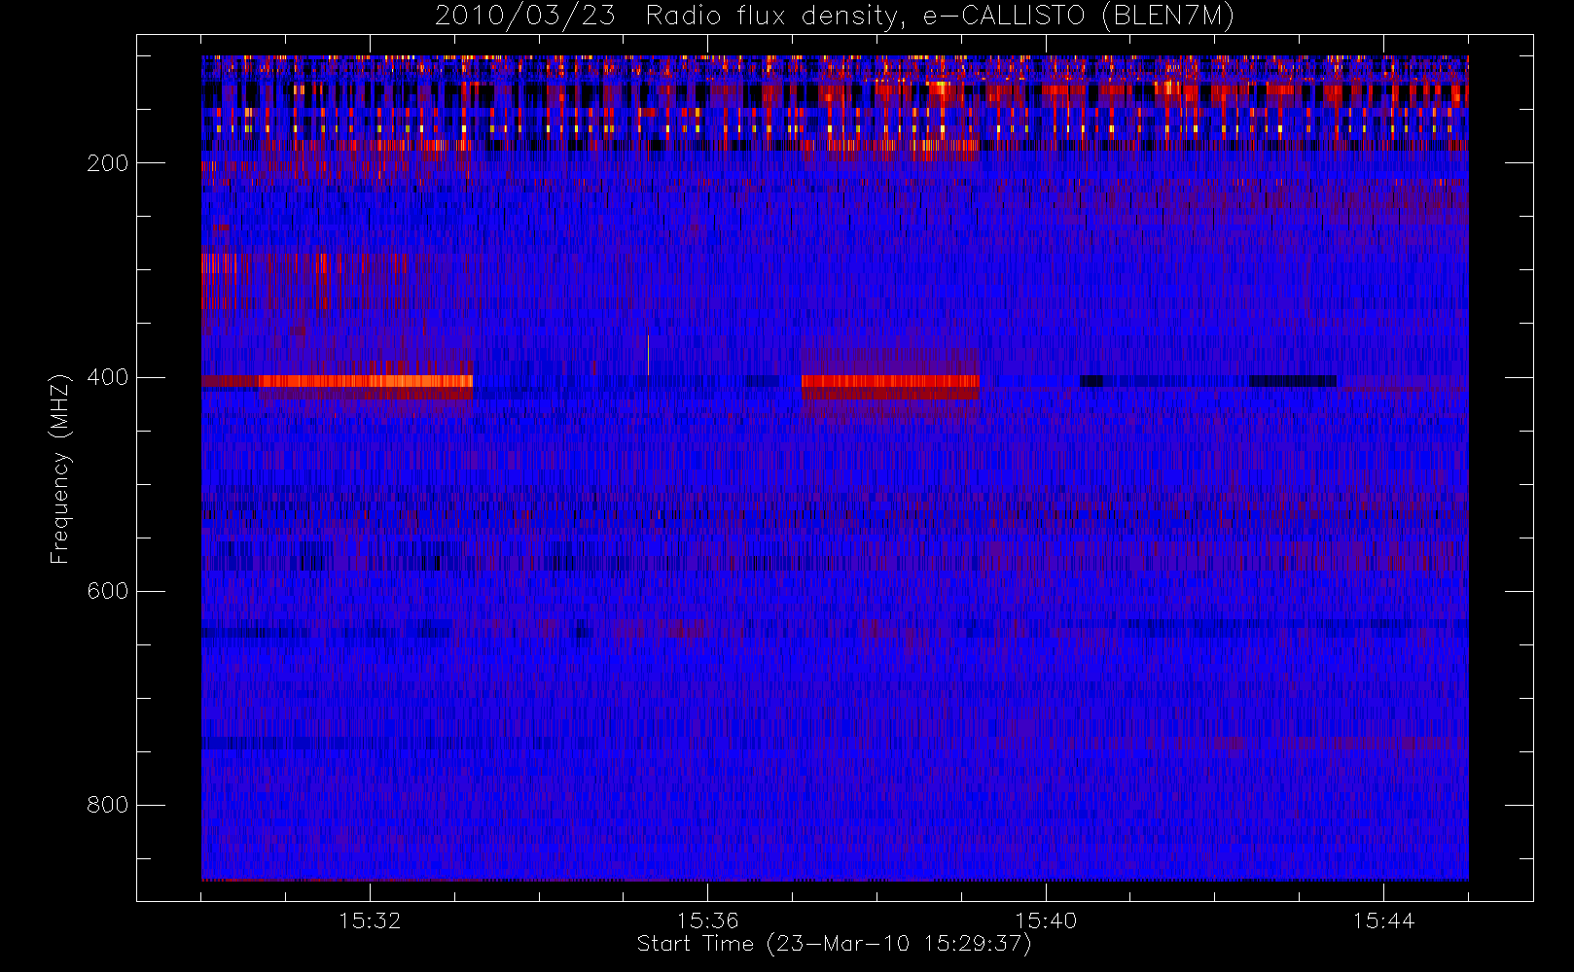Click the 15:40 time tick label
1574x972 pixels.
click(x=1046, y=920)
